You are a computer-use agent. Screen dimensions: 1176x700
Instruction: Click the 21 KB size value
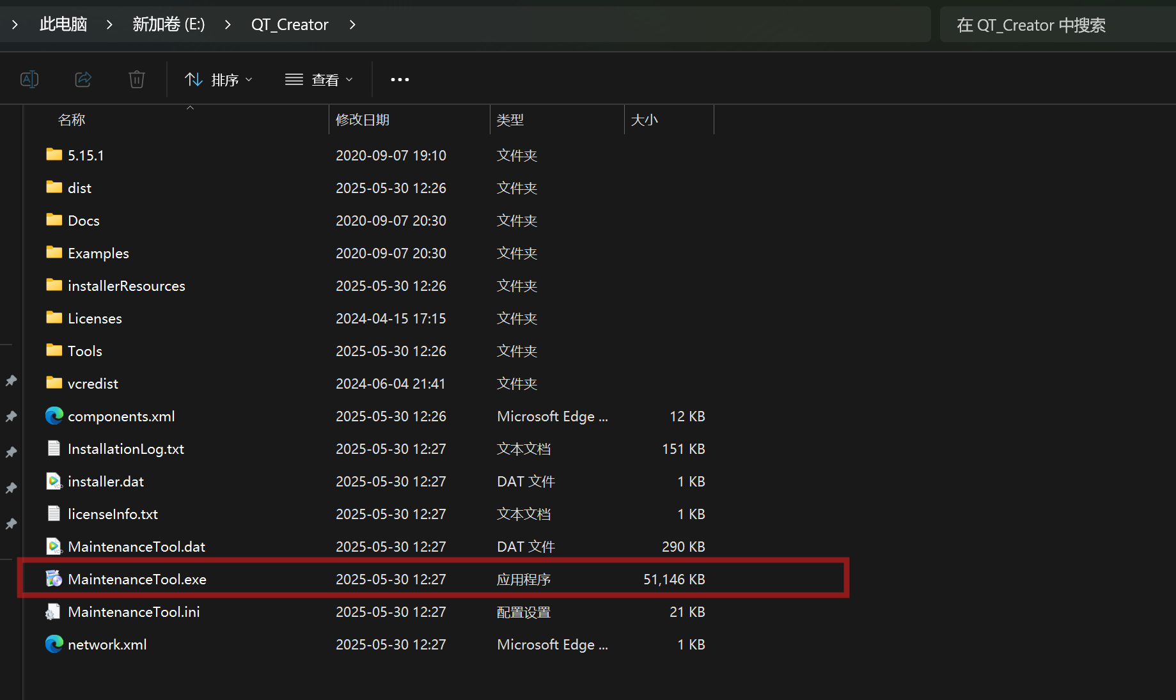pyautogui.click(x=687, y=612)
